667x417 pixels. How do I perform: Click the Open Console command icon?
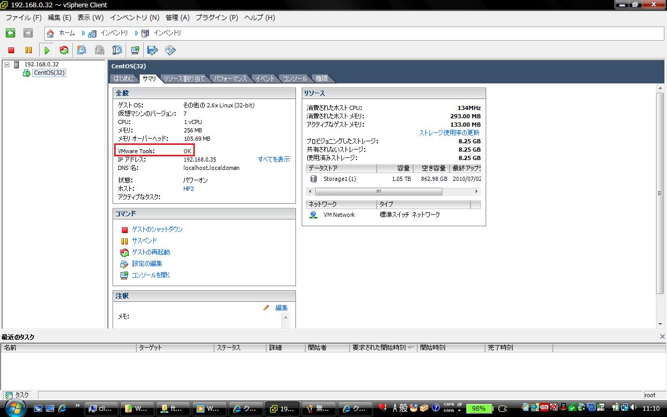[125, 276]
